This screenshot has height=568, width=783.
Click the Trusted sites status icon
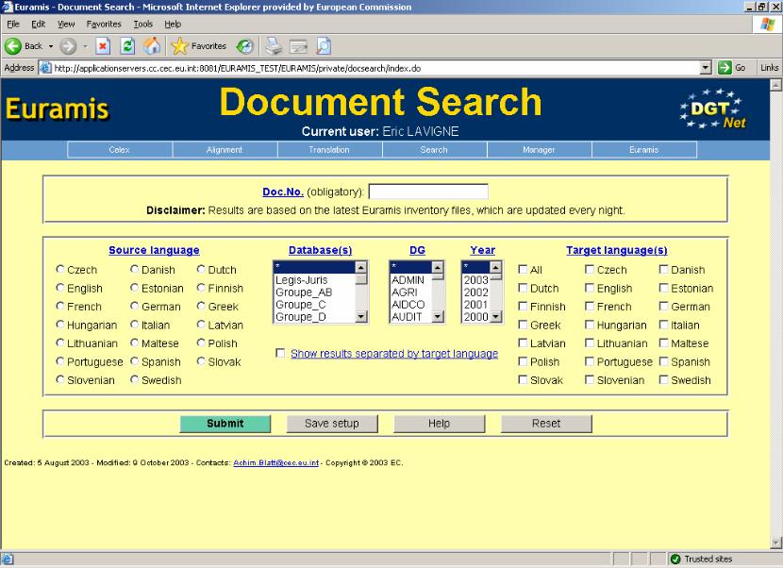coord(675,559)
